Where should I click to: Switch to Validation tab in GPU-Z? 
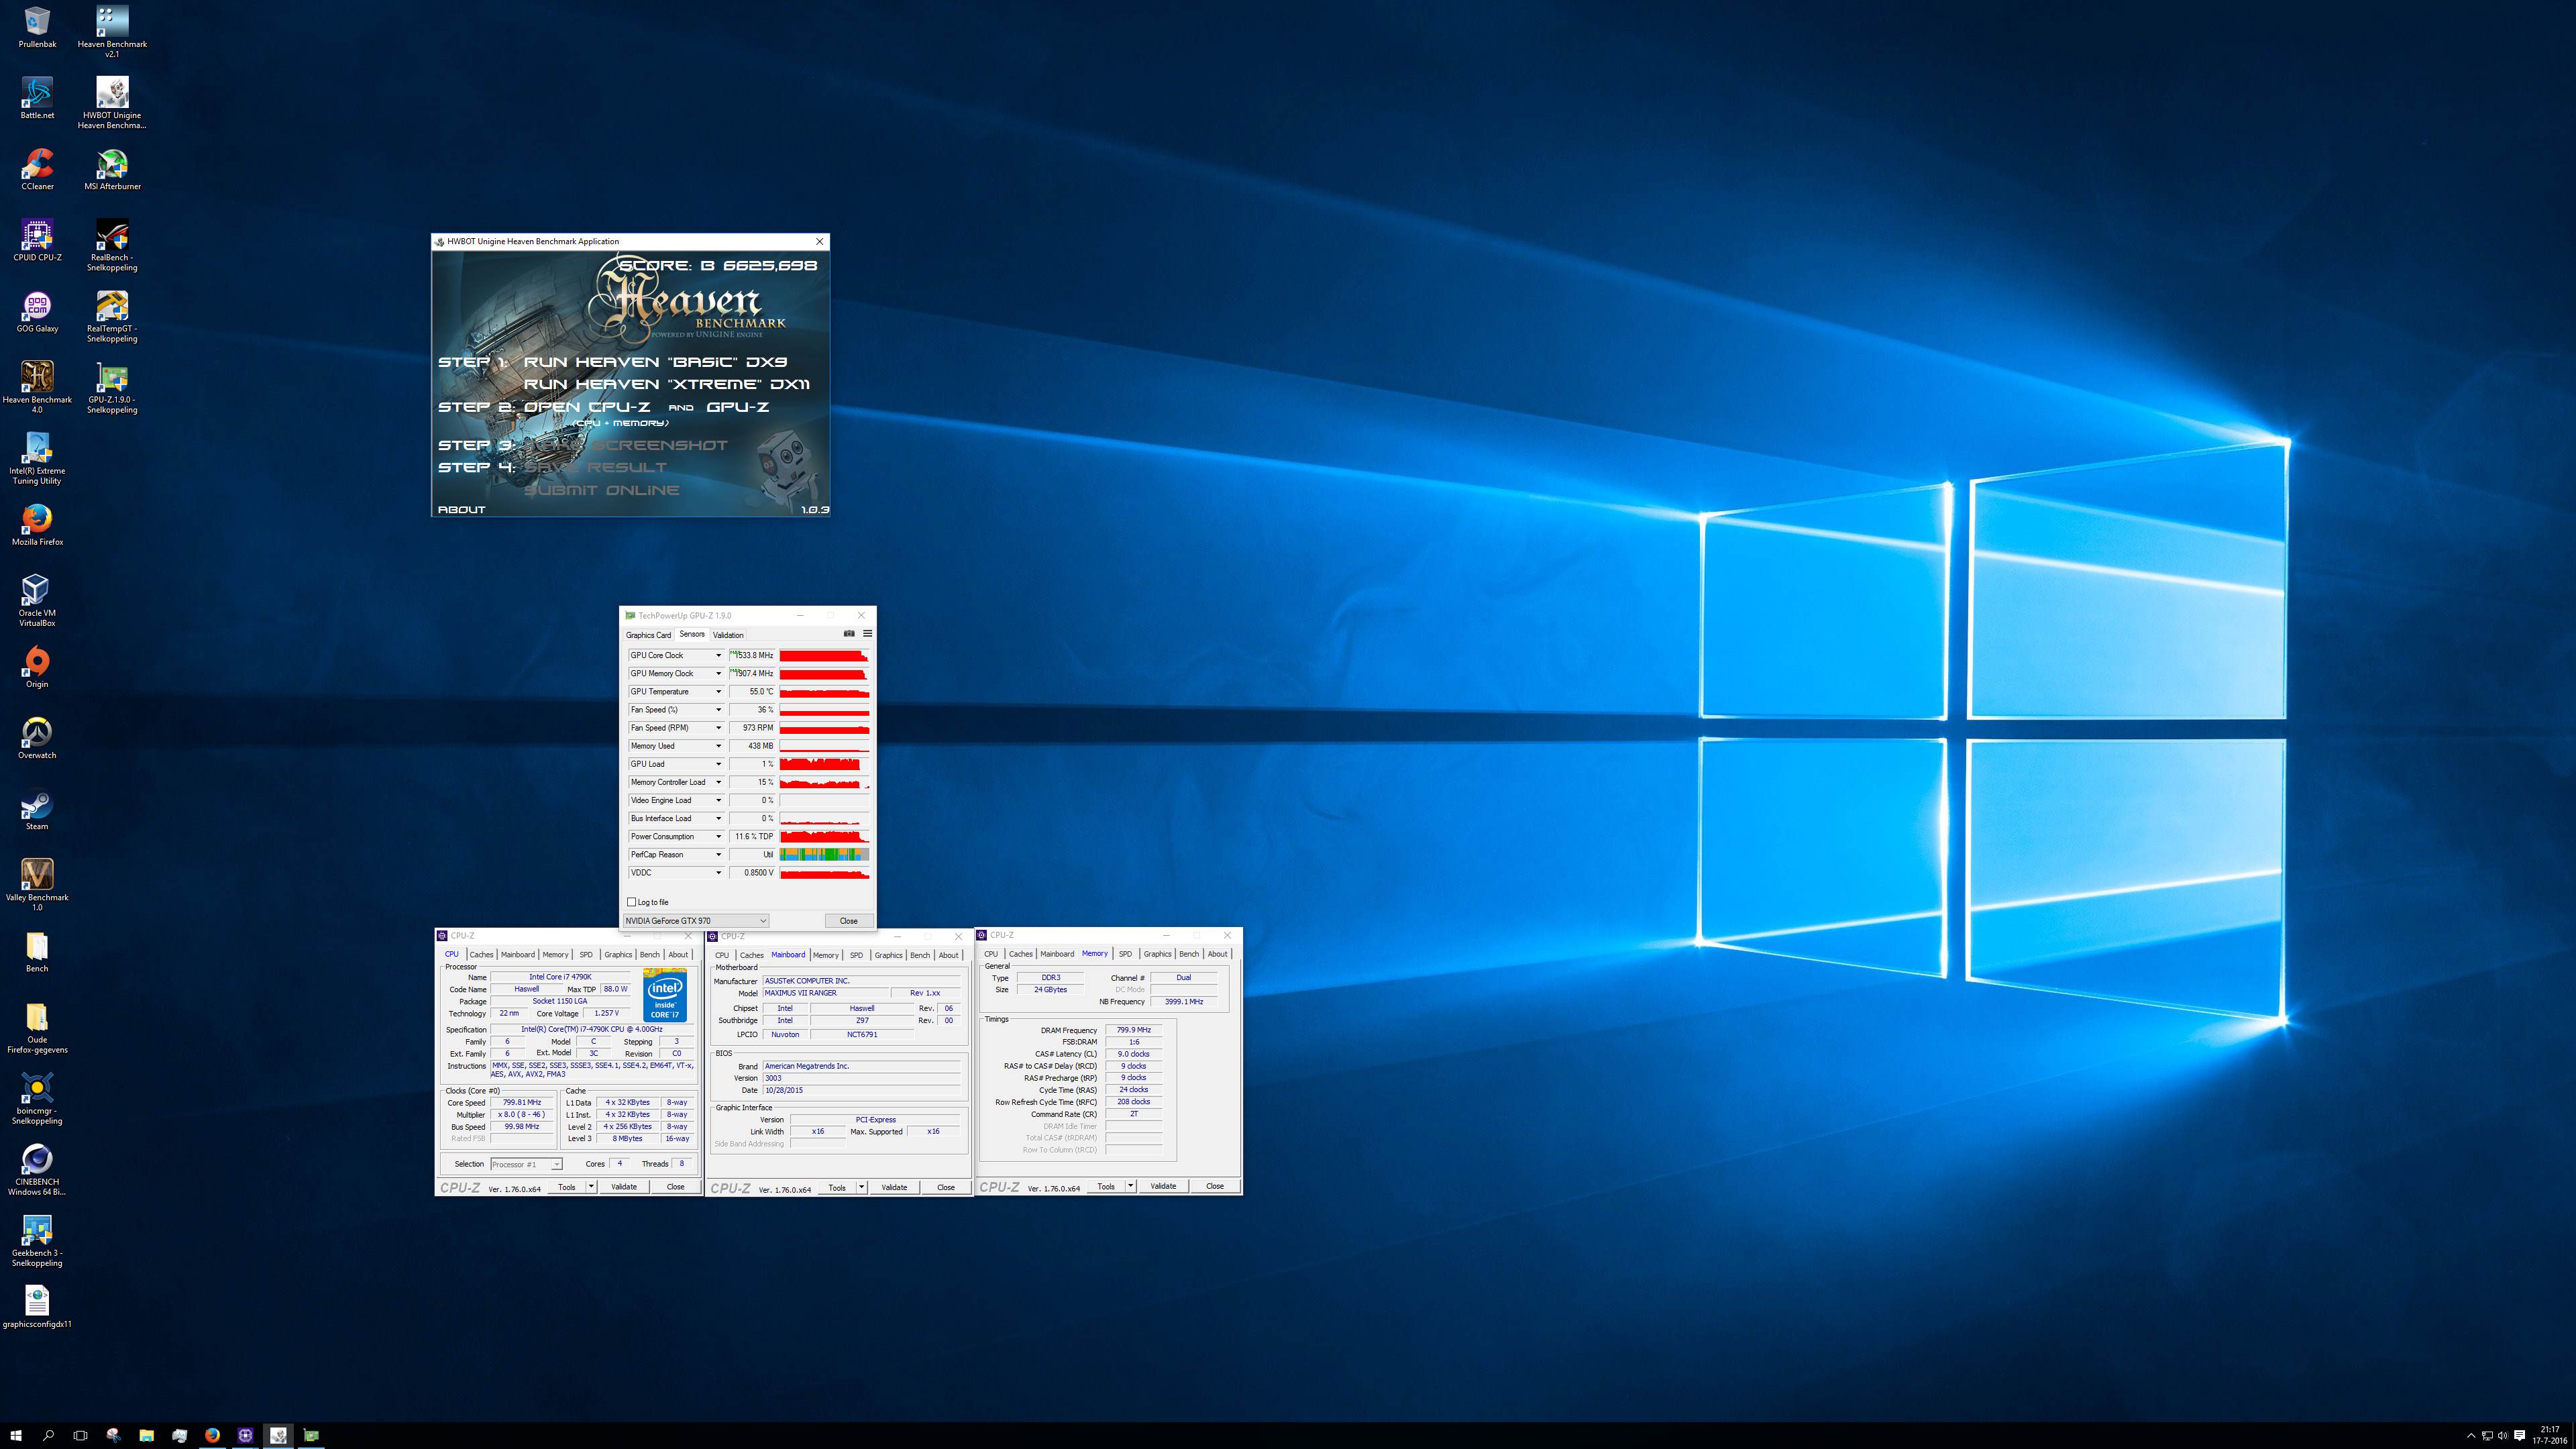point(728,635)
